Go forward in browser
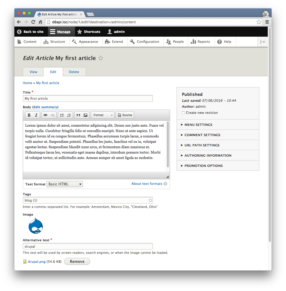The height and width of the screenshot is (291, 286). 26,22
